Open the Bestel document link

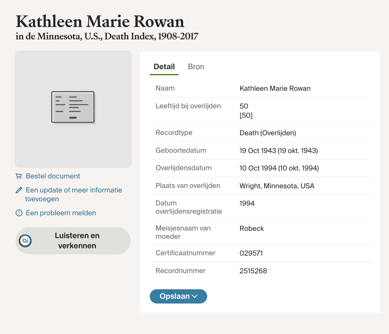point(53,176)
